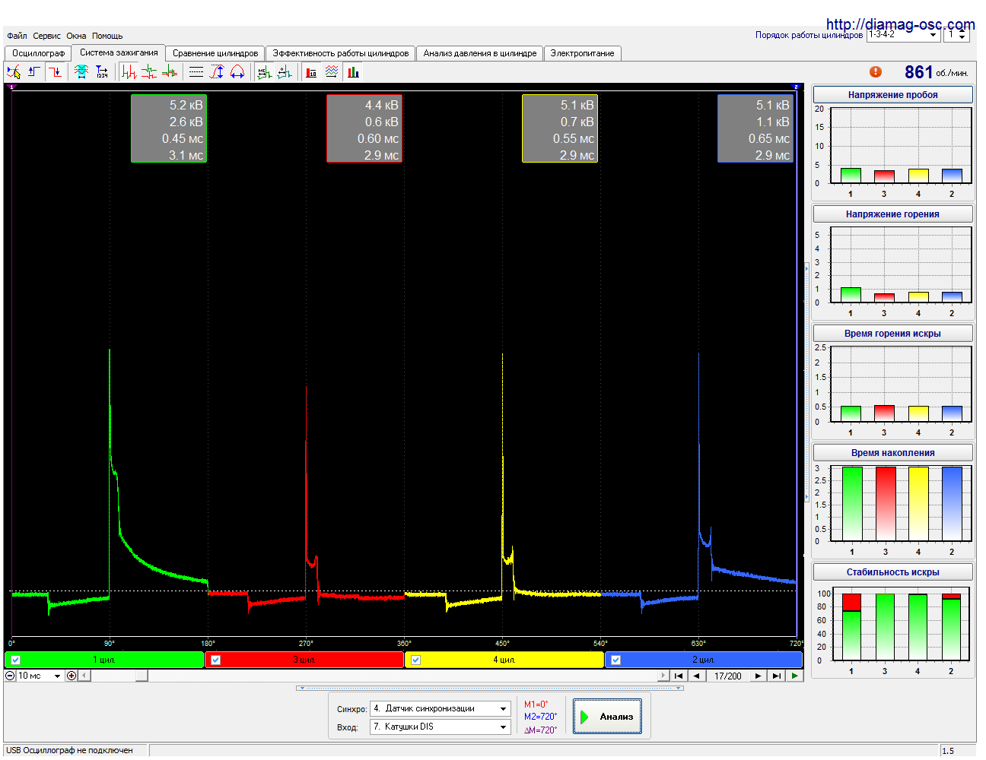Image resolution: width=986 pixels, height=760 pixels.
Task: Toggle the 4 цил. yellow checkbox
Action: click(x=415, y=660)
